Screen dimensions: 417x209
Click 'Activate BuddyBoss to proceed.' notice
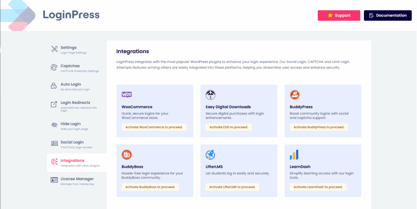click(x=150, y=187)
